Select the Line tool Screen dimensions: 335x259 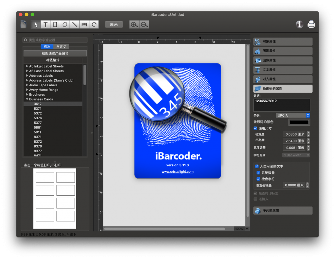pos(74,24)
